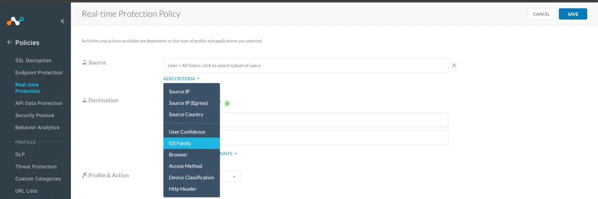Screen dimensions: 598x199
Task: Open the Profile & Action dropdown arrow
Action: (234, 177)
